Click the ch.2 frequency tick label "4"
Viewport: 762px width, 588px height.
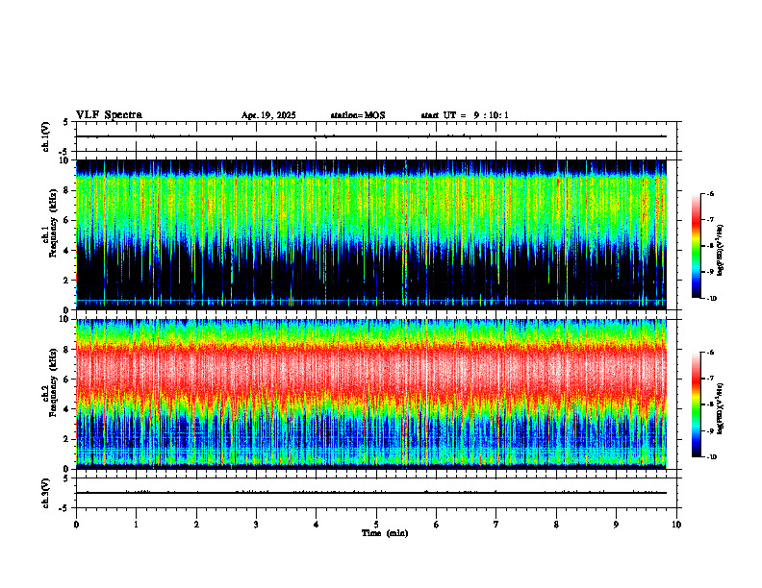[x=67, y=409]
